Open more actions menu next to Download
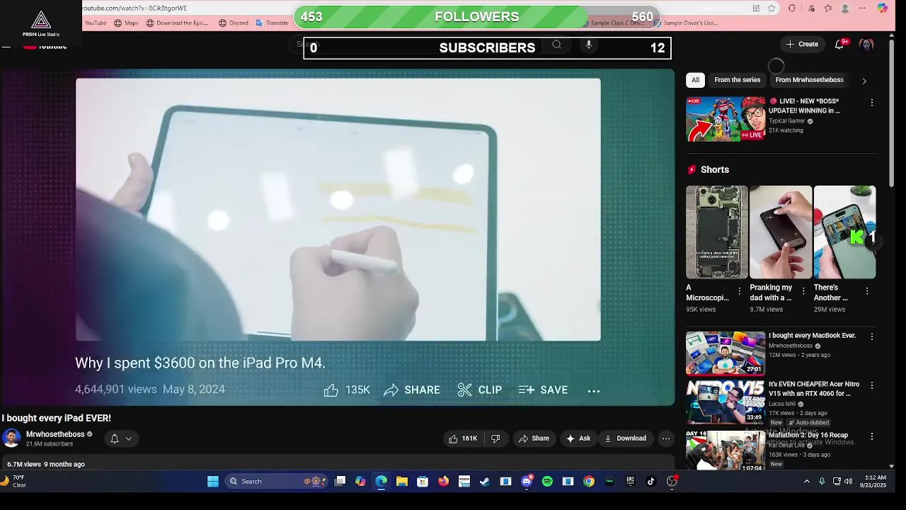Image resolution: width=906 pixels, height=510 pixels. point(666,438)
